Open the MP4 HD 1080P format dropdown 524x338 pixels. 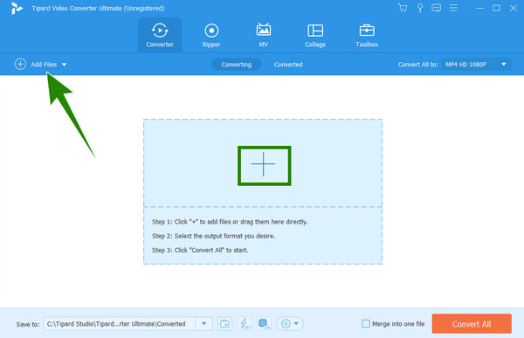[476, 64]
